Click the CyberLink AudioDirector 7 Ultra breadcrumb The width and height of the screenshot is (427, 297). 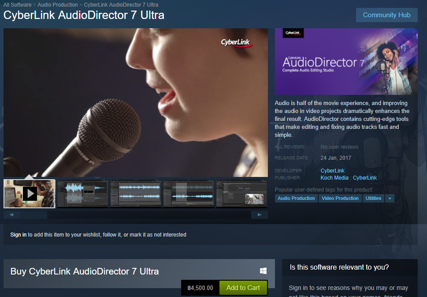(121, 5)
